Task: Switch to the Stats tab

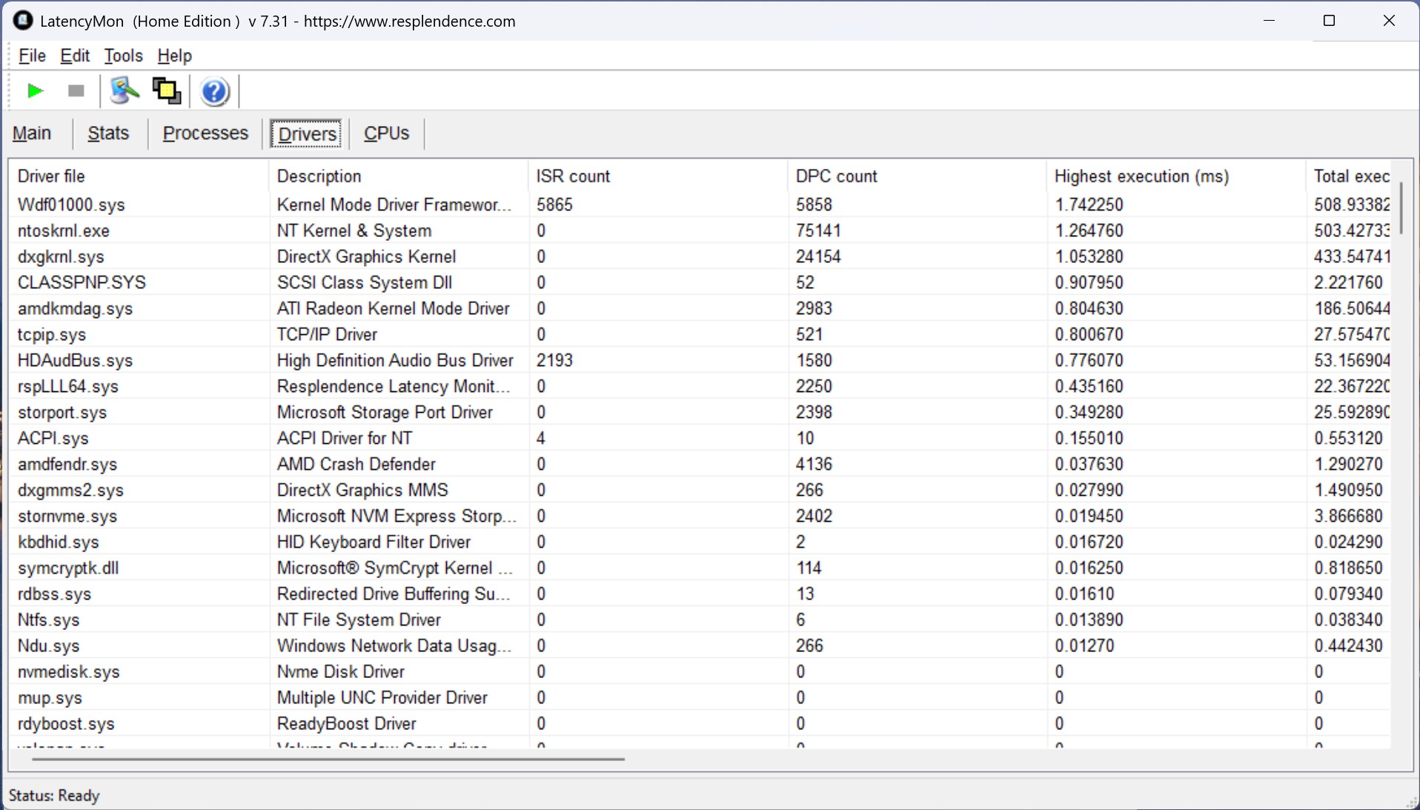Action: tap(108, 133)
